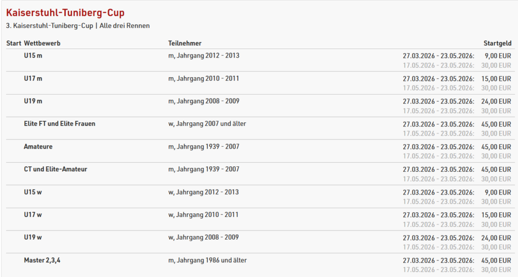Click the 24,00 EUR fee for U19 w
The image size is (518, 277).
(x=496, y=238)
